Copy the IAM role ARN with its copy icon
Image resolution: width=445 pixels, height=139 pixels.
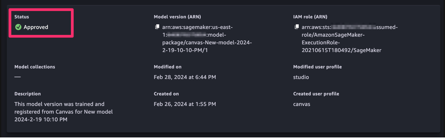(x=297, y=27)
